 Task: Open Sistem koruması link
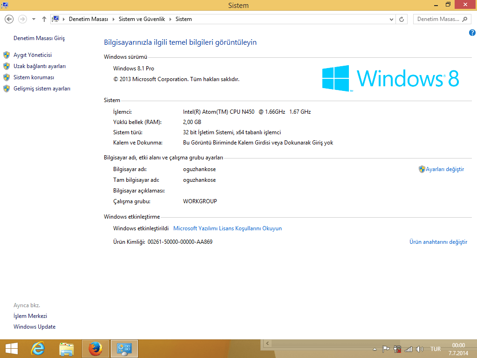[x=34, y=77]
